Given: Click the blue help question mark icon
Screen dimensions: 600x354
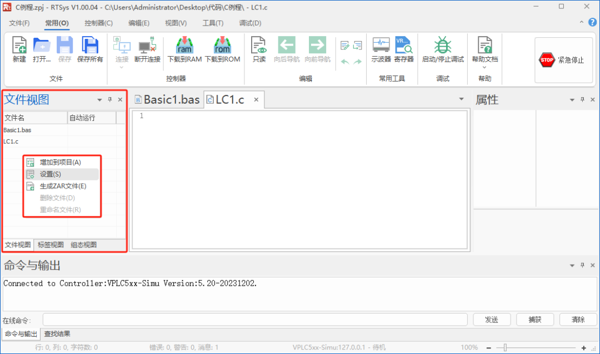Looking at the screenshot, I should pos(592,23).
